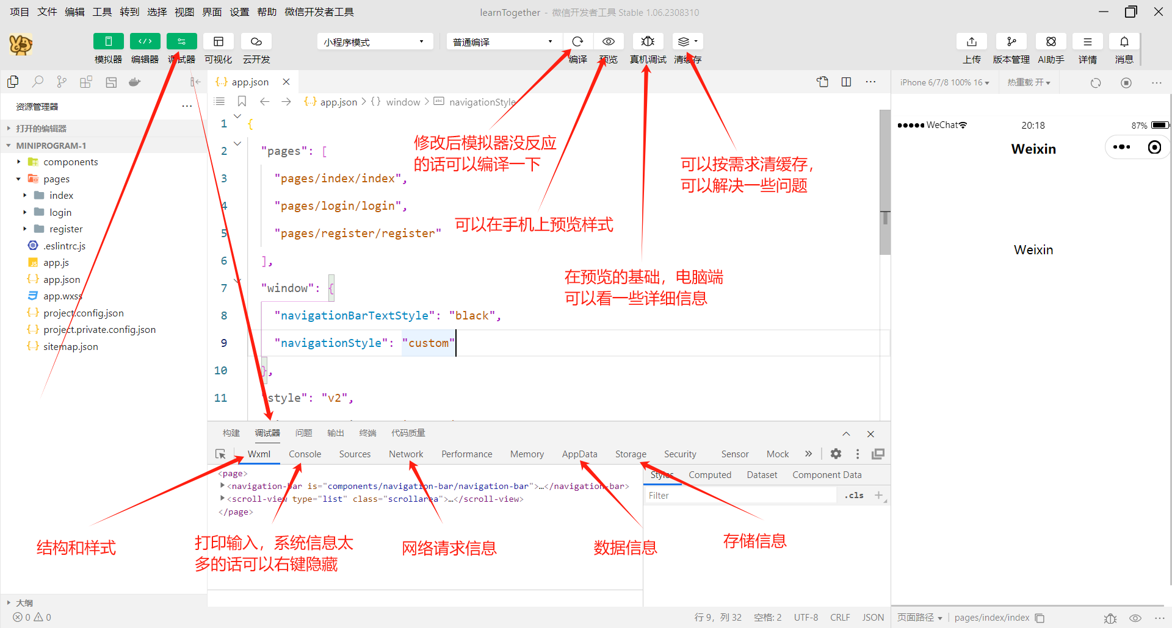1172x628 pixels.
Task: Toggle the bookmark icon in breadcrumb bar
Action: tap(242, 101)
